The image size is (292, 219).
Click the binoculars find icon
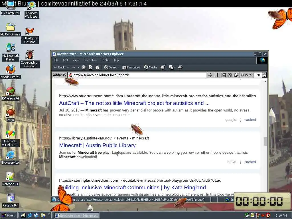pos(230,75)
